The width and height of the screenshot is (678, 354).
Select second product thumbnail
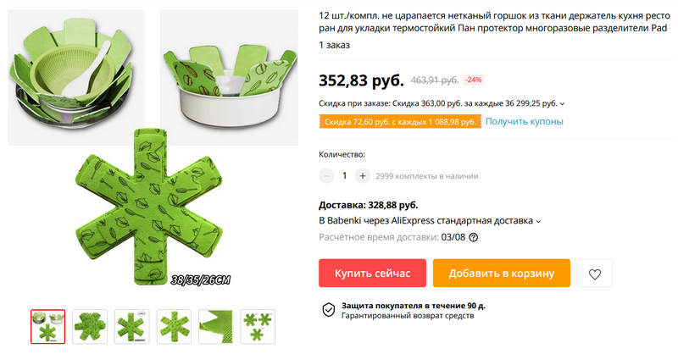coord(90,326)
